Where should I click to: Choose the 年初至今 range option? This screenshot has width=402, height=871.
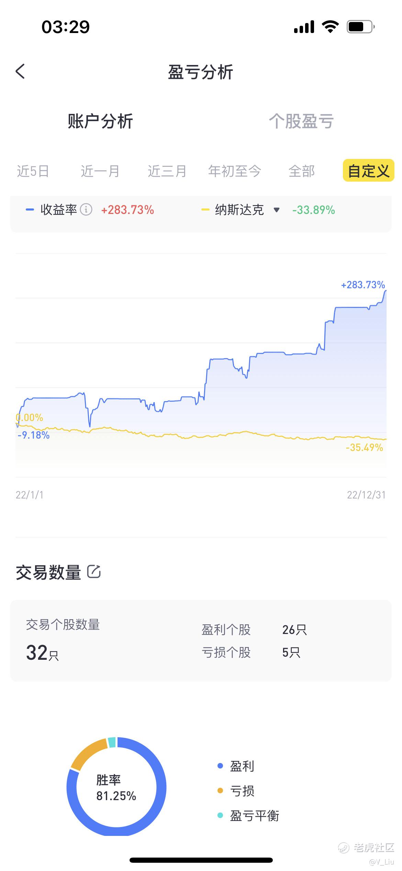tap(234, 171)
